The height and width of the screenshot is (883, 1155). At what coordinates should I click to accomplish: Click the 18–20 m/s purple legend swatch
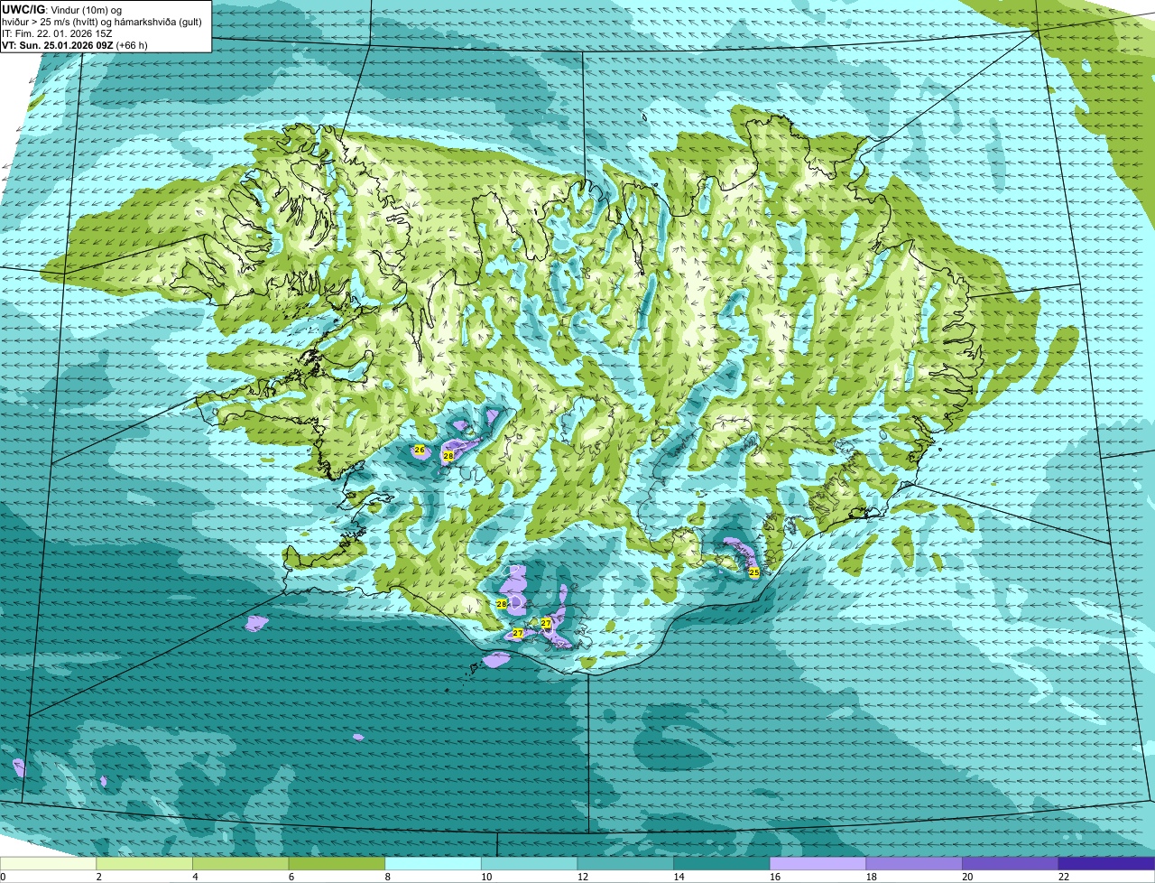pos(914,863)
